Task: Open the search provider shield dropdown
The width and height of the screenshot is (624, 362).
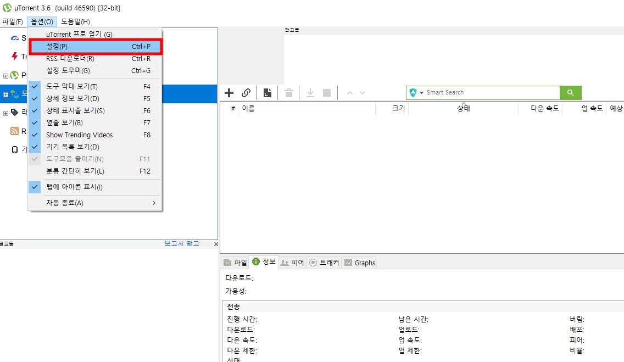Action: tap(416, 93)
